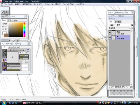Open the Windows Start orb
Screen dimensions: 140x105
[4, 102]
